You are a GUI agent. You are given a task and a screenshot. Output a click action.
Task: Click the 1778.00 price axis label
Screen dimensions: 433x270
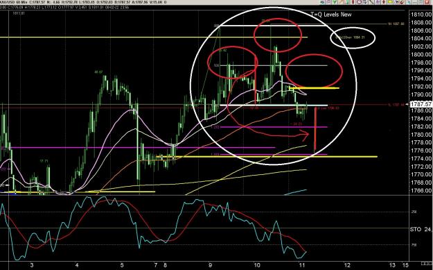(x=421, y=142)
